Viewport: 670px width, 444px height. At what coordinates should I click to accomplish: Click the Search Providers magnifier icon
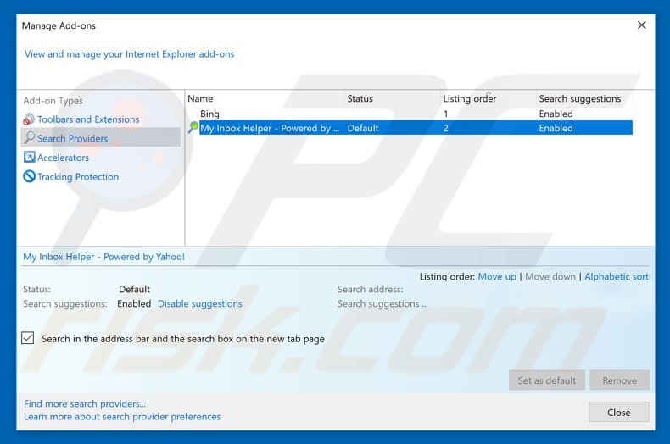click(x=30, y=137)
